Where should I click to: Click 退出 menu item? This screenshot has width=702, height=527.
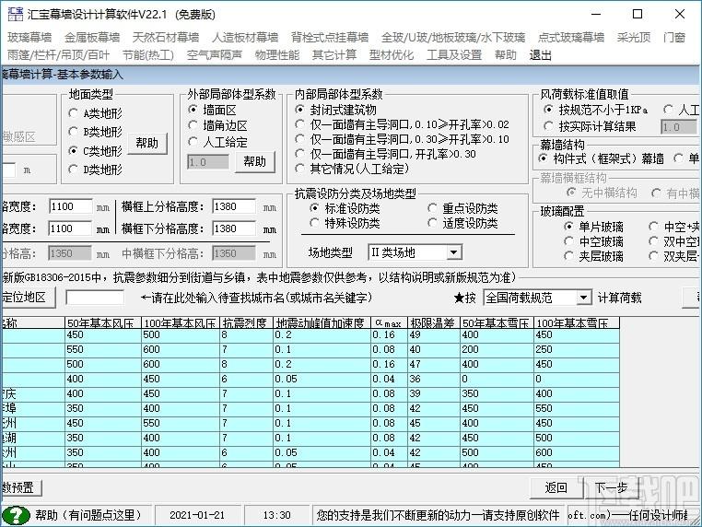pyautogui.click(x=540, y=55)
